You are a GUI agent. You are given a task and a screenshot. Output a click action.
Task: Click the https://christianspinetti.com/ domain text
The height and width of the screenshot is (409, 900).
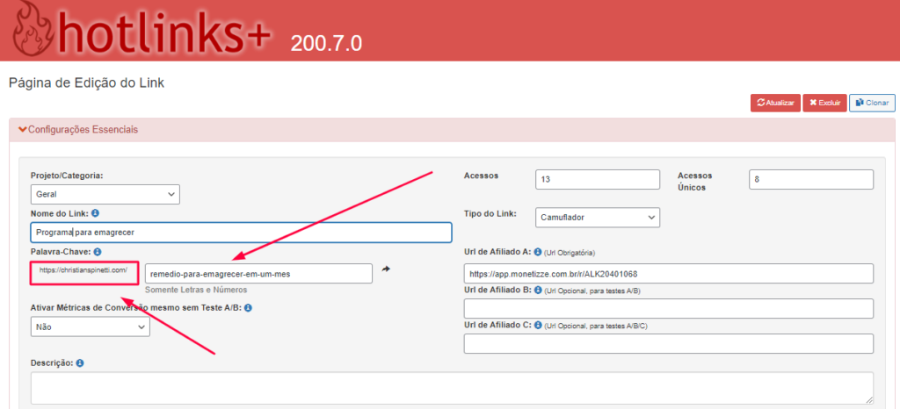(83, 269)
